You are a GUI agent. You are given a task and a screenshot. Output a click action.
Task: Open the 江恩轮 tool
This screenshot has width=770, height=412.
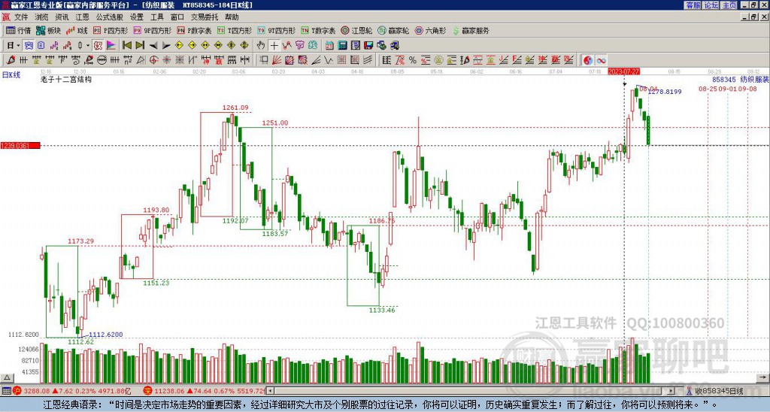point(356,30)
